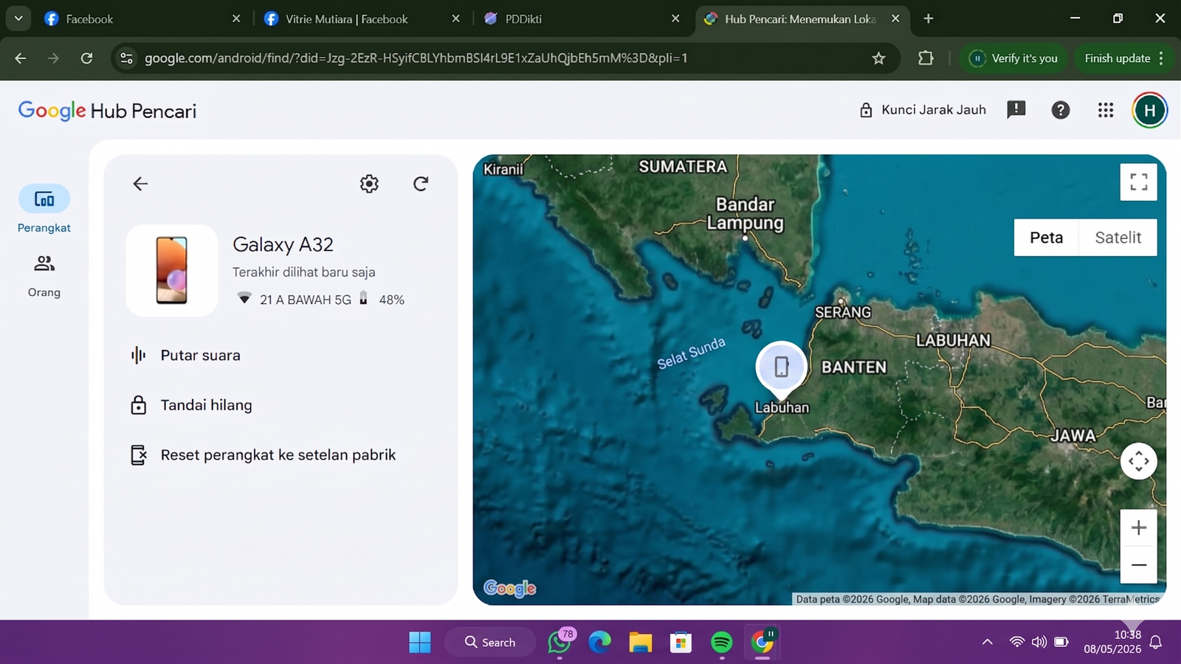Open the notification bell in taskbar

coord(1156,643)
